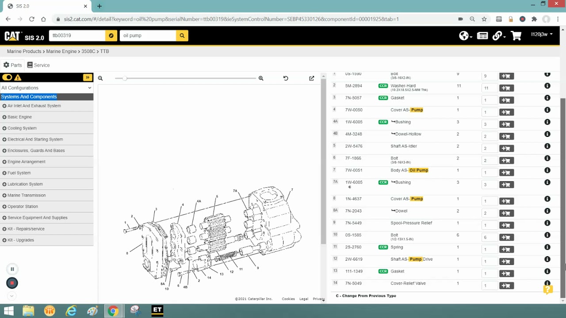Edit quantity field for Bolt 0S-1585

(x=489, y=238)
